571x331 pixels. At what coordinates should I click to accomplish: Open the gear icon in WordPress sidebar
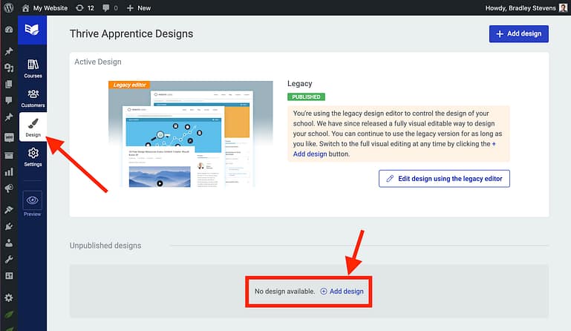pos(9,298)
